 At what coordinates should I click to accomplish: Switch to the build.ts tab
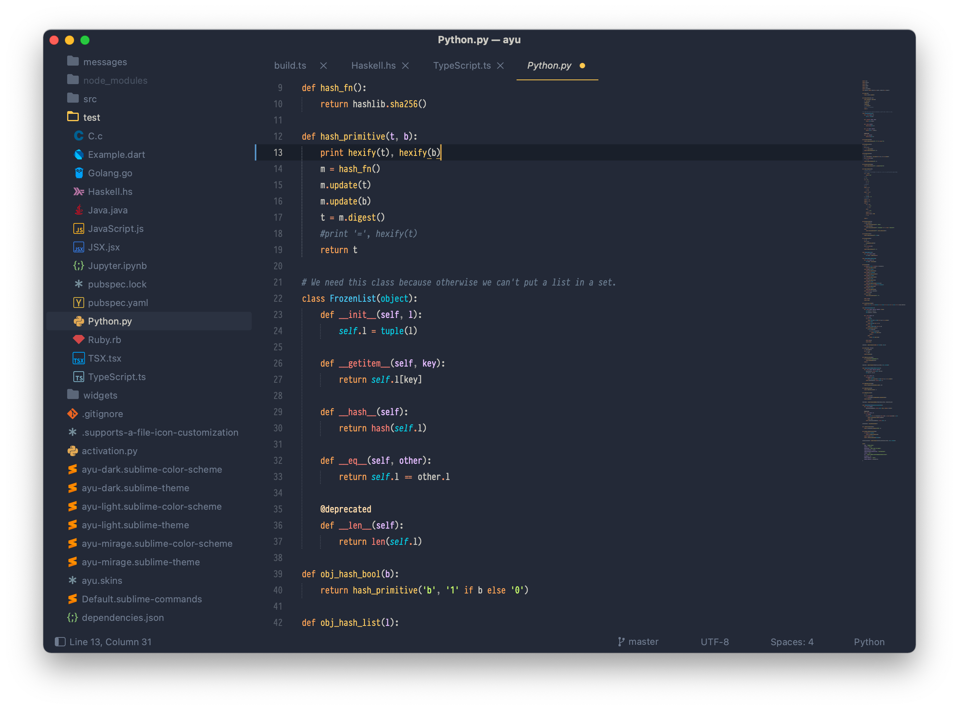click(x=290, y=65)
